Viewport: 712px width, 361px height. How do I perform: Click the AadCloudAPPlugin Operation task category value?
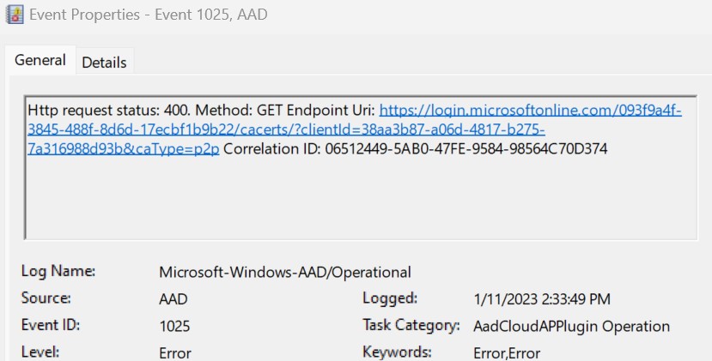point(571,326)
